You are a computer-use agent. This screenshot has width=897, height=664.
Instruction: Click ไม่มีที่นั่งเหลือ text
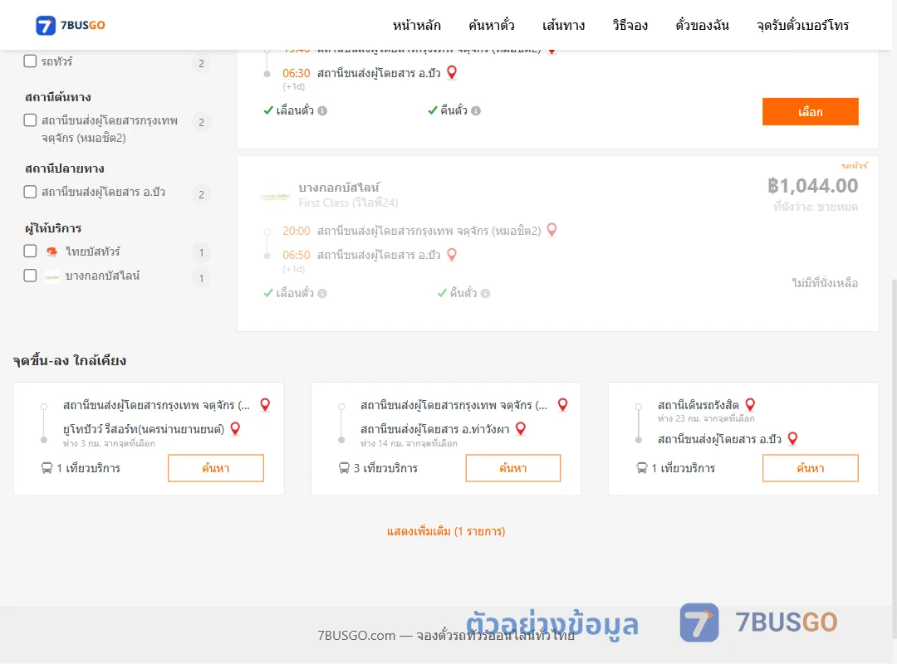tap(825, 283)
